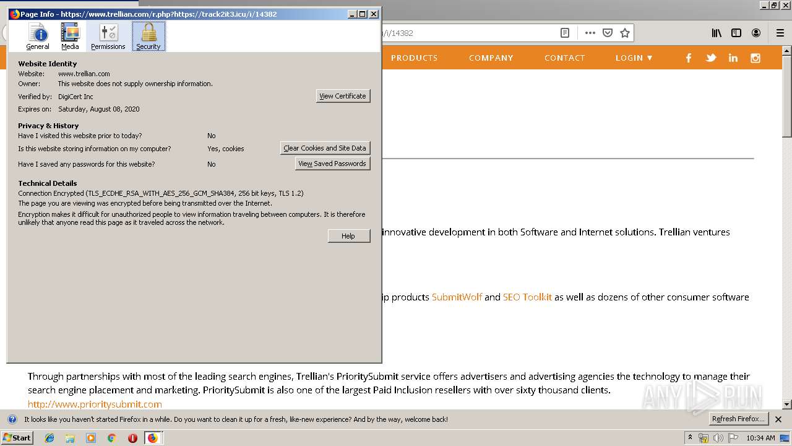Follow the SEO Toolkit link

click(x=527, y=297)
